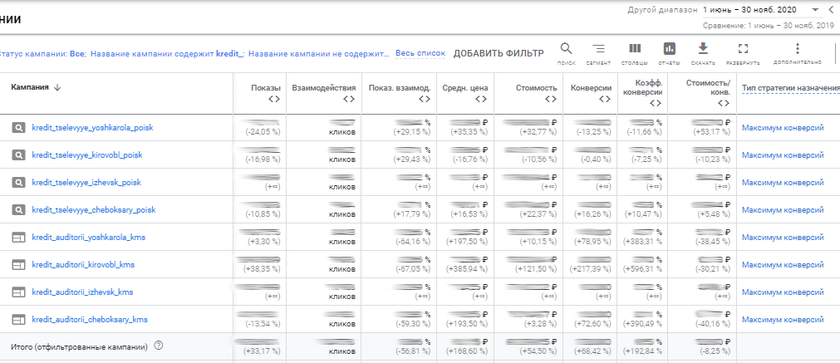Click Максимум конверсий strategy in first row
Image resolution: width=840 pixels, height=363 pixels.
(x=782, y=128)
